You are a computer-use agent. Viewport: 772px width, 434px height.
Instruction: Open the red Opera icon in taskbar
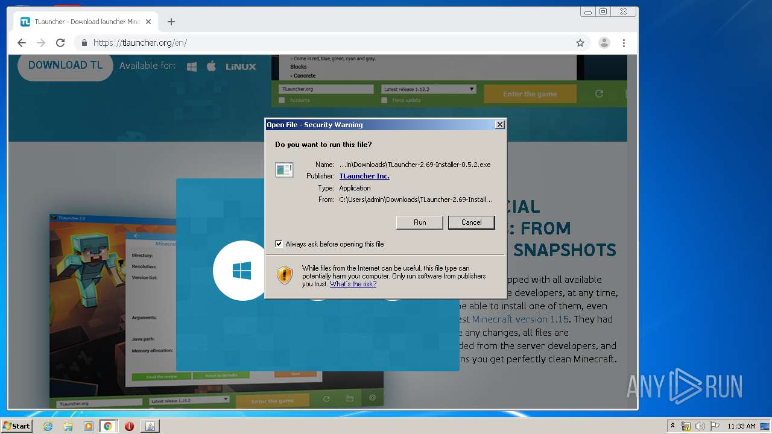(129, 426)
